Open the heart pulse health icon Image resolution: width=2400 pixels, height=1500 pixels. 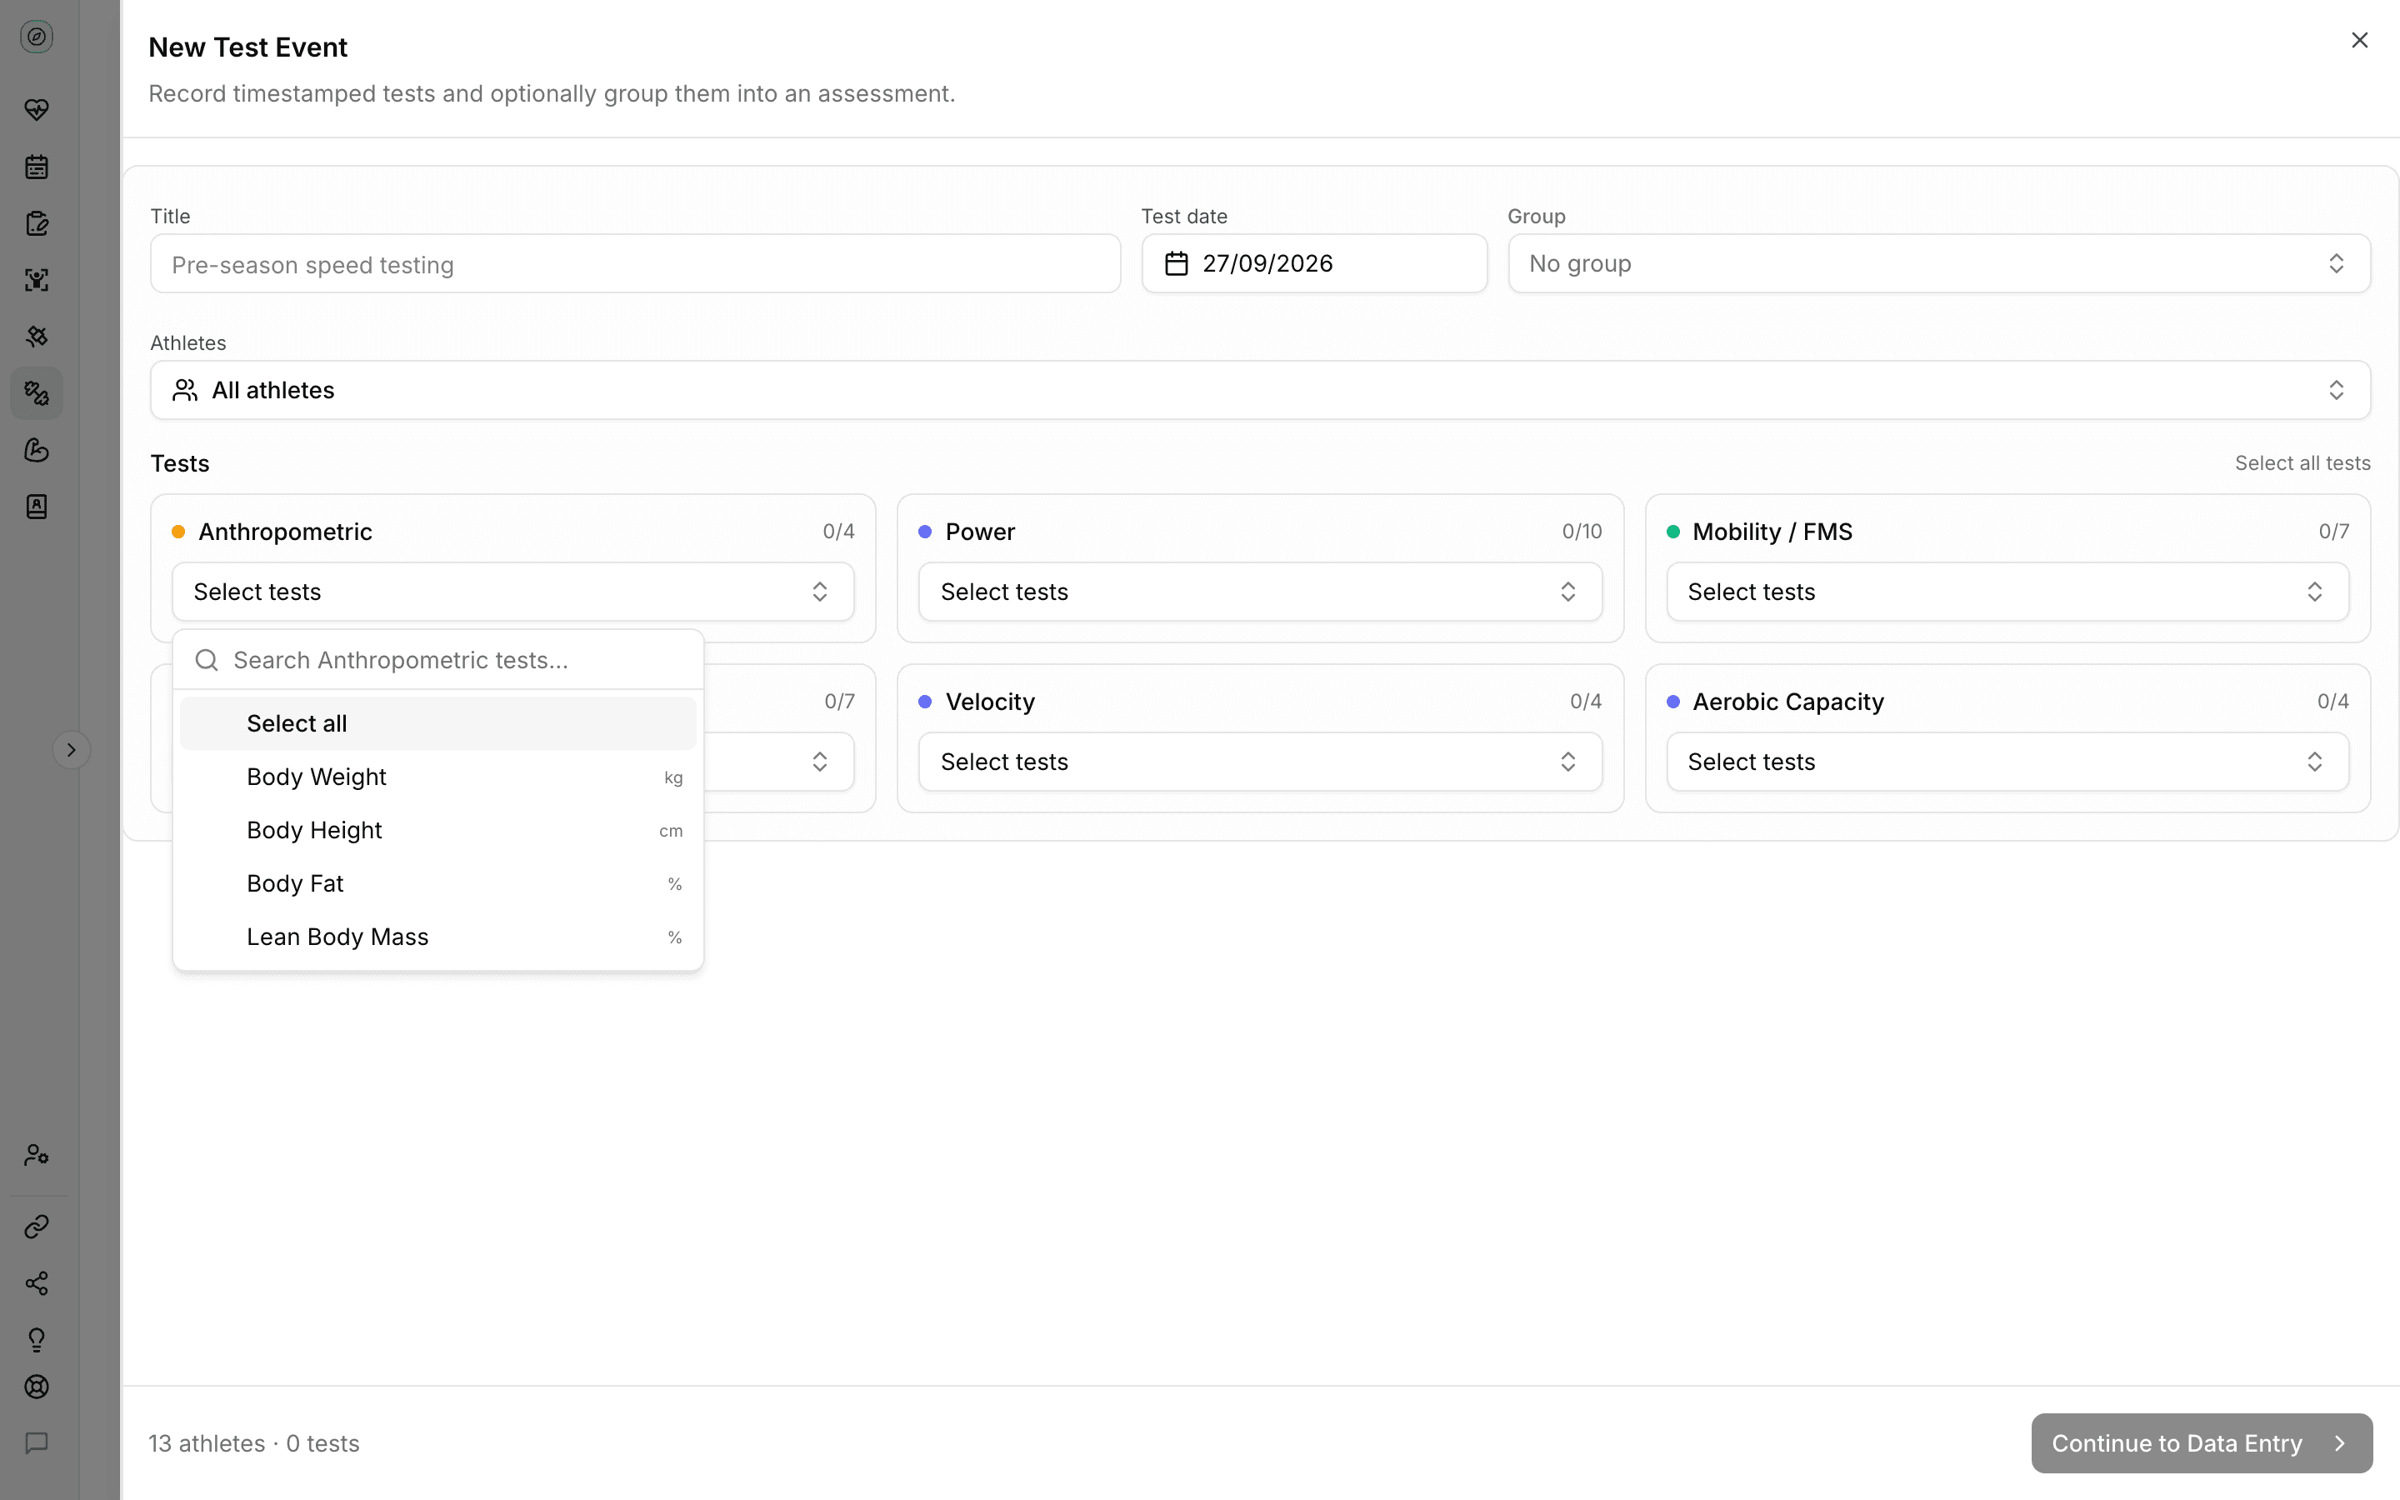point(37,109)
